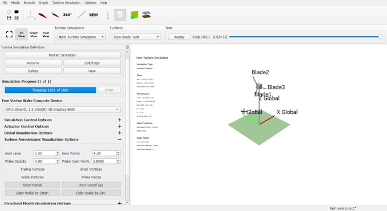Click the Aero Lines value field
This screenshot has height=211, width=387.
45,153
